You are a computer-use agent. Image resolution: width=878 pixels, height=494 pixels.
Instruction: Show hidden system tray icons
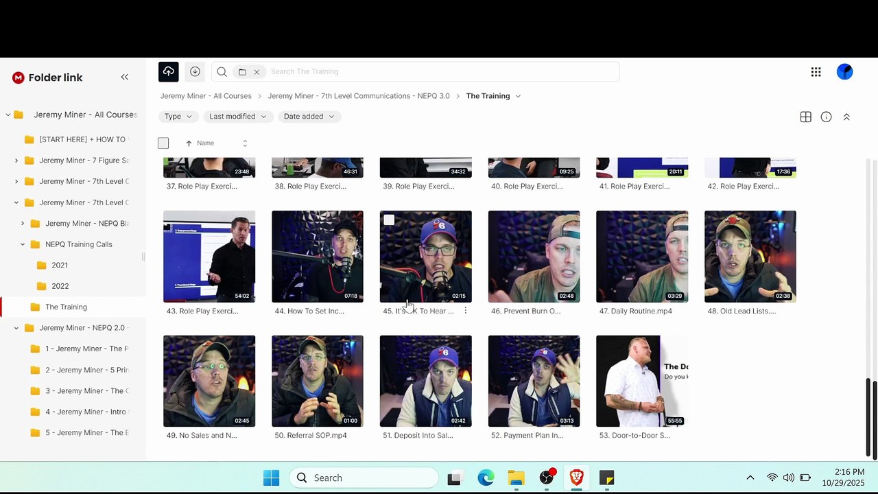point(750,478)
